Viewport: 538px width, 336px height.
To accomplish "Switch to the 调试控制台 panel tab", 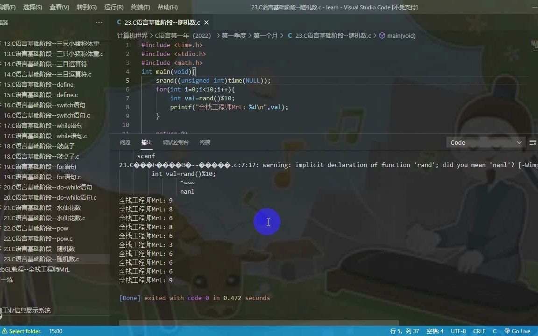I will 176,142.
